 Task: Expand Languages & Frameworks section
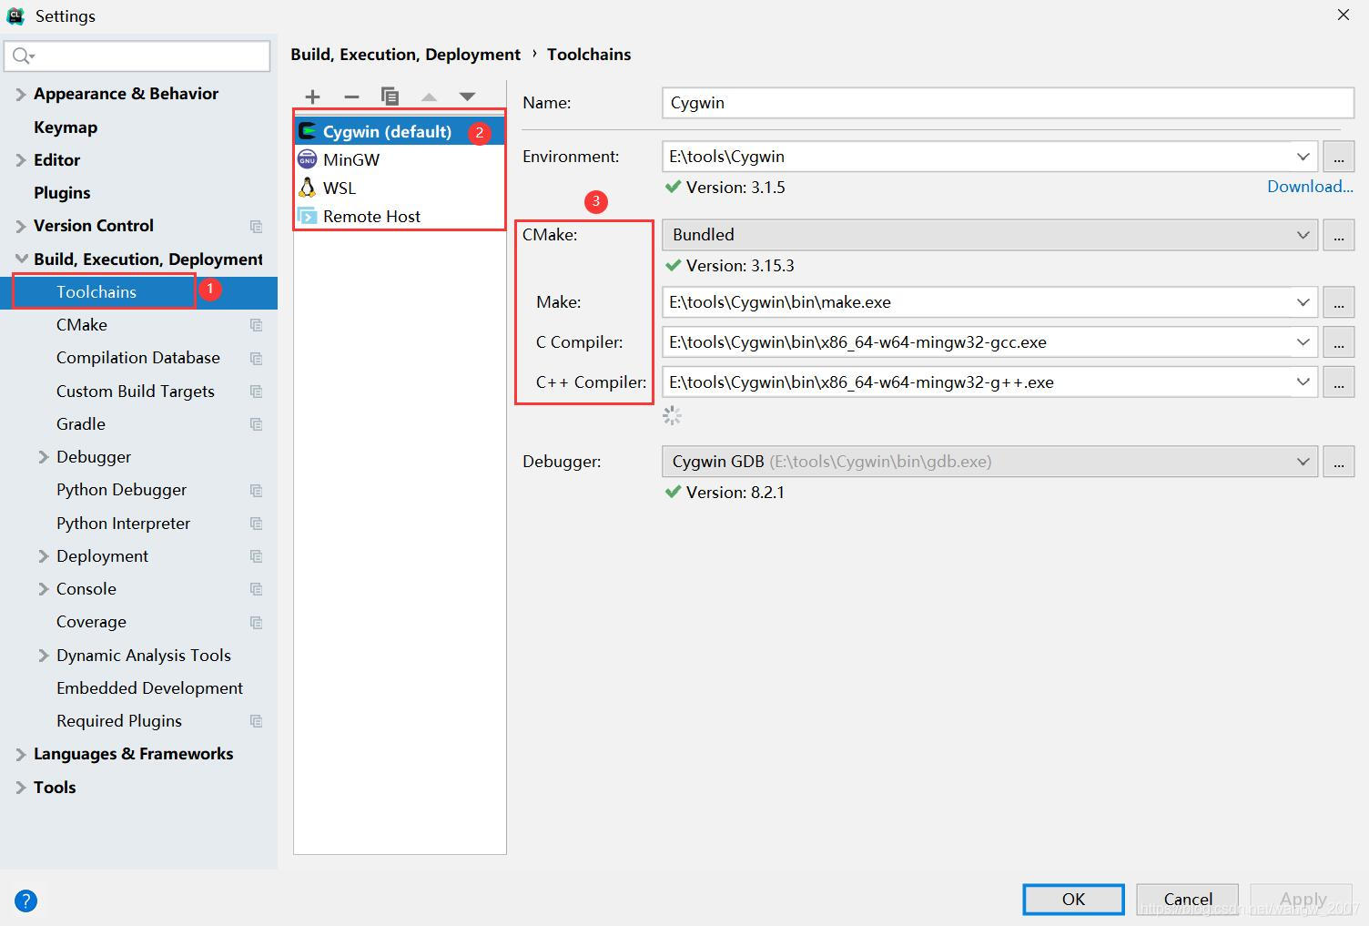click(x=20, y=754)
